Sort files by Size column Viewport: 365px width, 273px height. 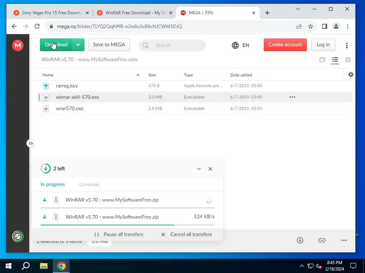click(152, 75)
